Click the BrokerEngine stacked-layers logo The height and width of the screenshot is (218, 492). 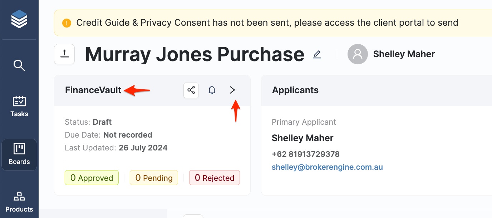19,19
